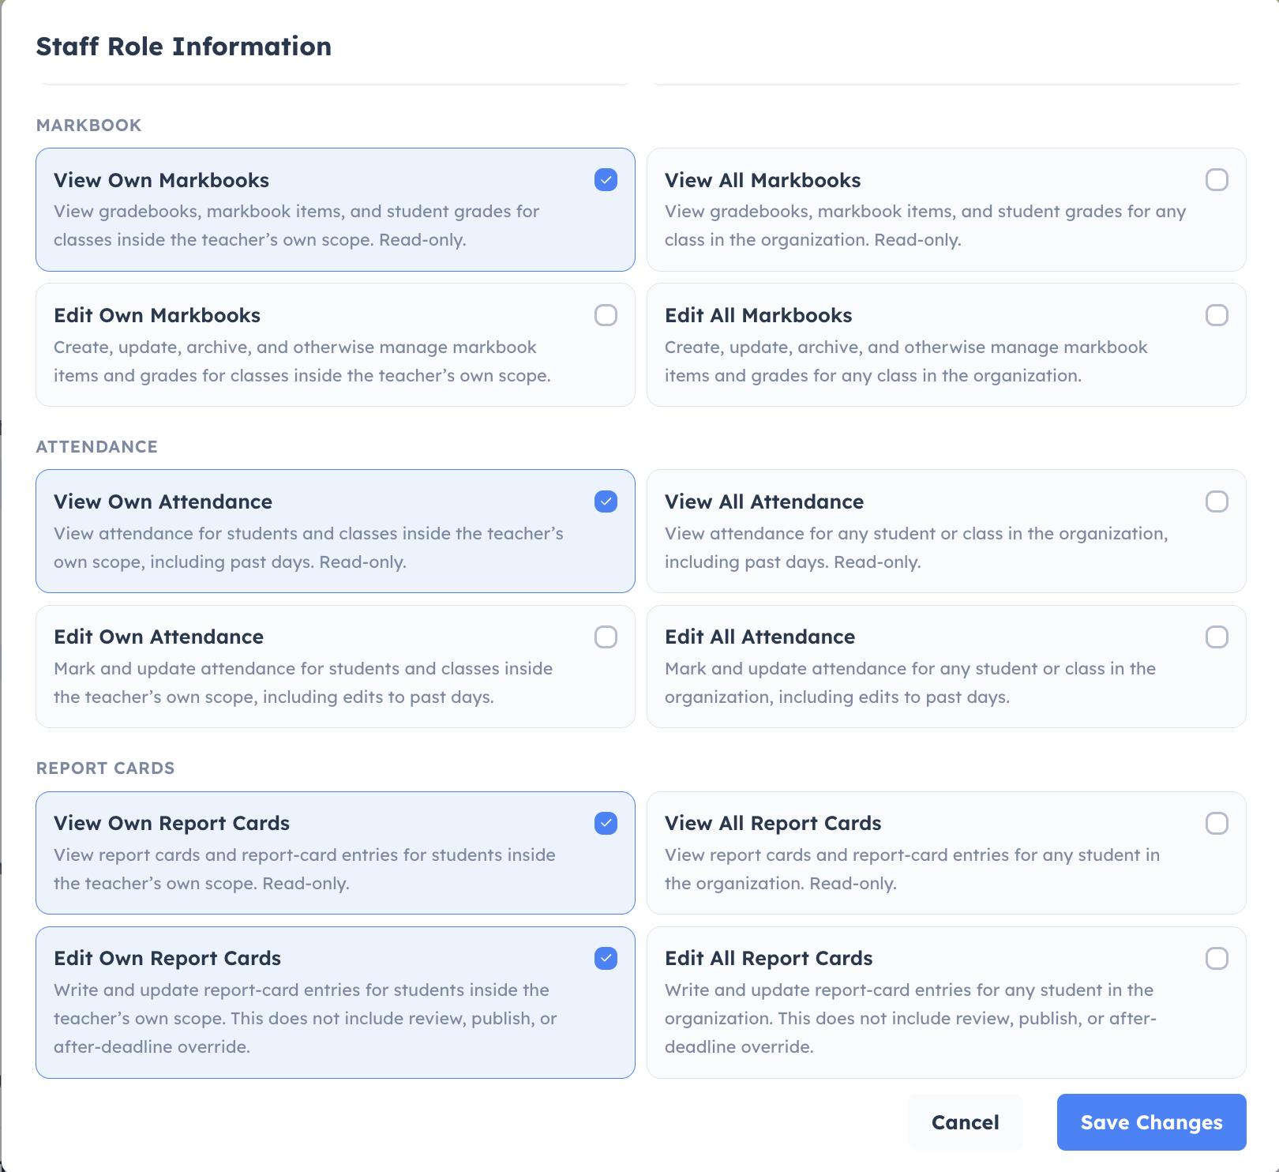Click the REPORT CARDS section heading
This screenshot has width=1279, height=1172.
coord(106,768)
